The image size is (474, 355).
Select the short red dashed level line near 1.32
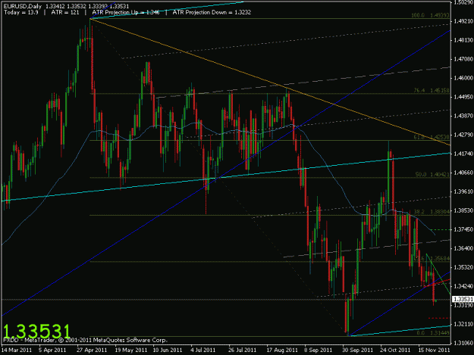[x=439, y=318]
